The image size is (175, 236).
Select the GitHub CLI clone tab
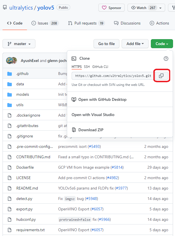coord(100,67)
